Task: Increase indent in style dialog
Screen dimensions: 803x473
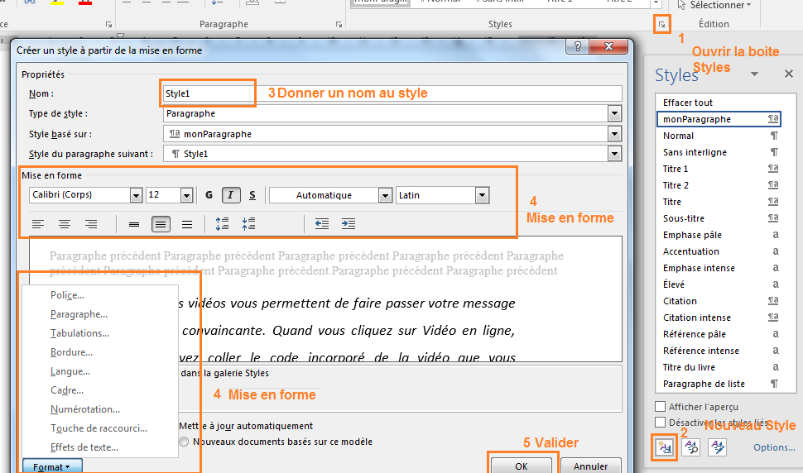Action: [x=349, y=224]
